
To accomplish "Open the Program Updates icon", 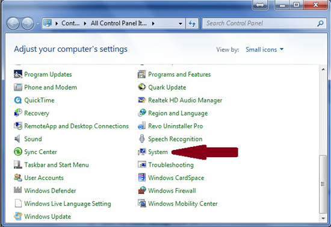I will pyautogui.click(x=18, y=74).
